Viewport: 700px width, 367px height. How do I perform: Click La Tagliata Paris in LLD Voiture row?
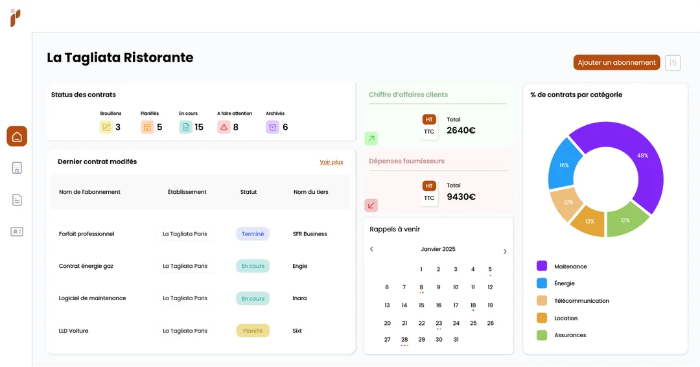coord(185,331)
